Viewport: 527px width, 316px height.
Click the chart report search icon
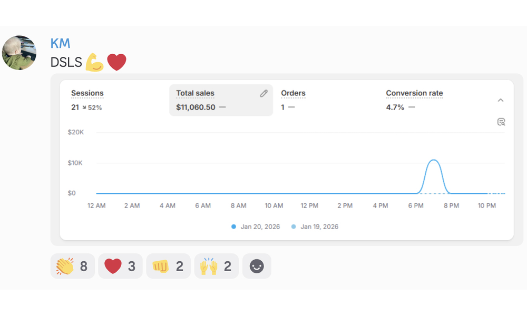pos(501,122)
